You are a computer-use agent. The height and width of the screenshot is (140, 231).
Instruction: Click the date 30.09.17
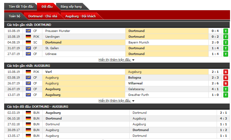pos(14,130)
